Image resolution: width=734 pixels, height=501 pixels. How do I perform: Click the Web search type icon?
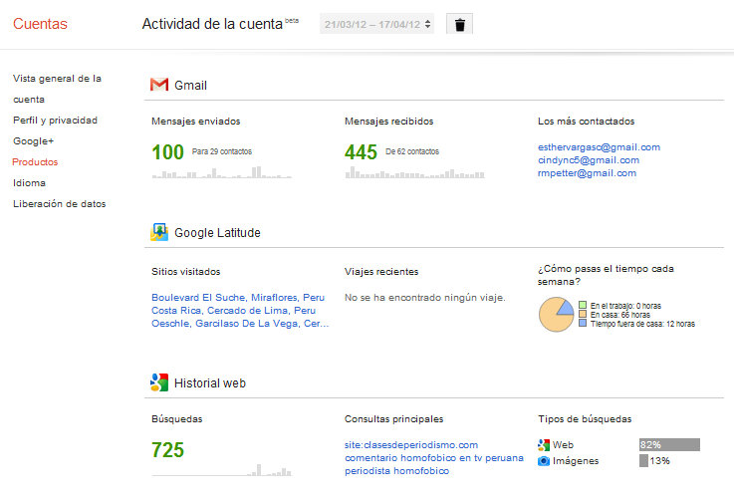544,445
